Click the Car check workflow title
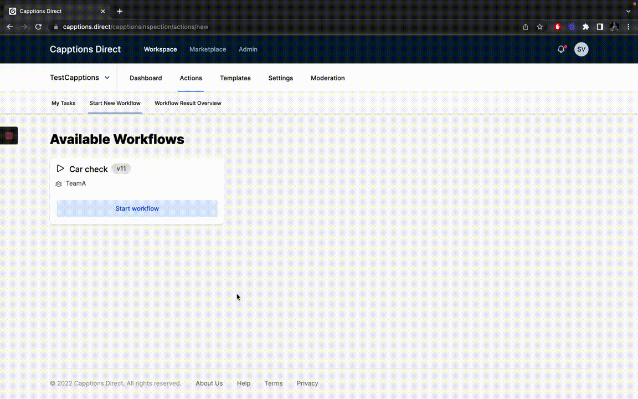The width and height of the screenshot is (638, 399). (x=88, y=169)
